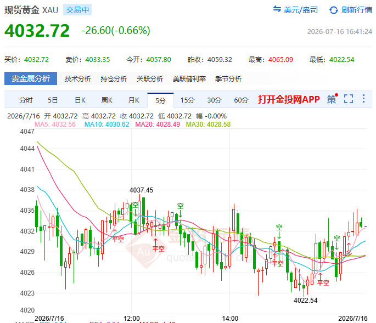
Task: Open the 关联分析 tab
Action: 150,78
